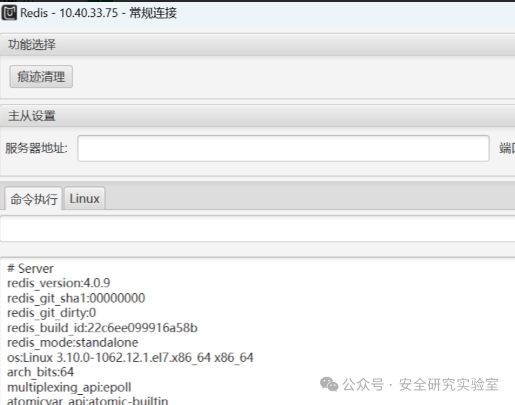Click the os:Linux 3.10.0 kernel line
This screenshot has height=405, width=515.
point(130,358)
